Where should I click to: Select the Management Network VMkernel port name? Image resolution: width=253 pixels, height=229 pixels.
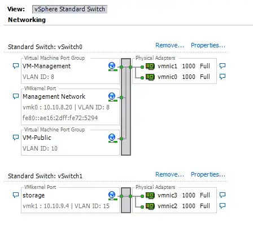[x=54, y=96]
